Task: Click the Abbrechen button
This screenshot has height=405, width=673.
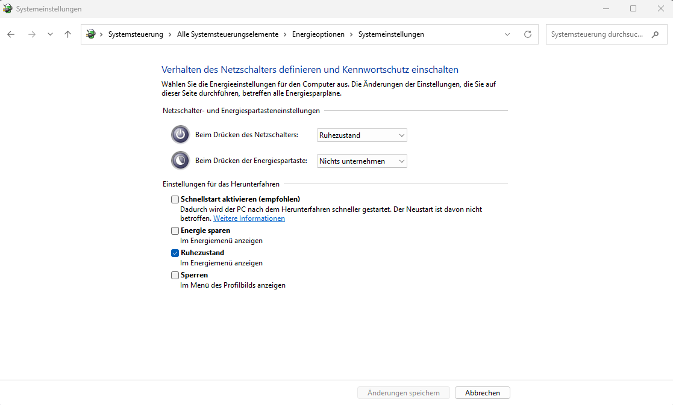Action: pyautogui.click(x=482, y=393)
